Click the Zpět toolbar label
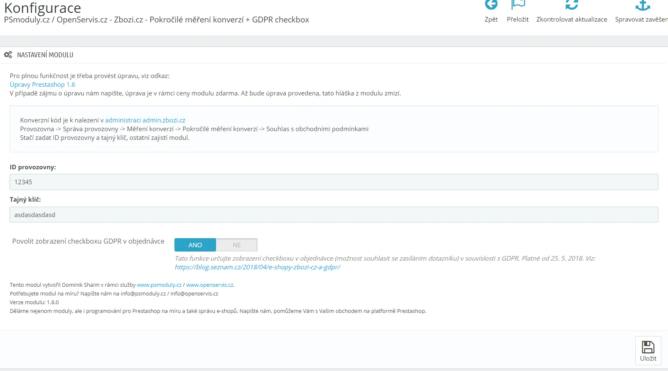 click(x=491, y=20)
